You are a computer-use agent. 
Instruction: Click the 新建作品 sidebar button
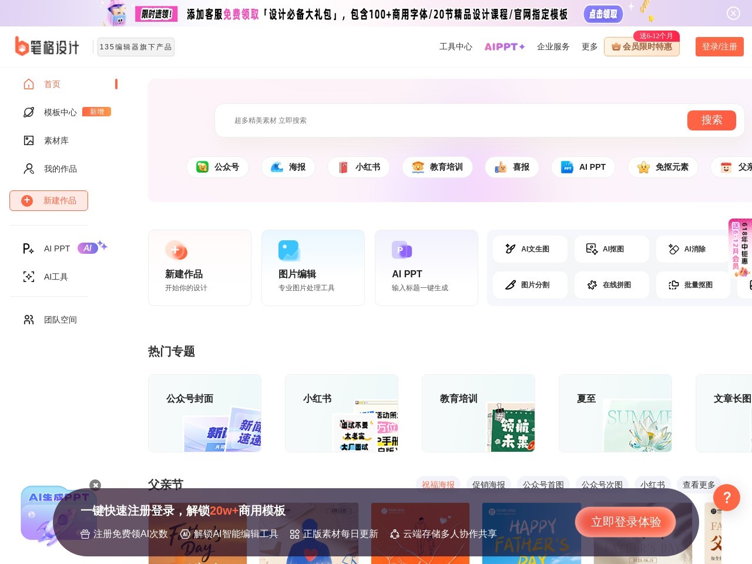49,200
